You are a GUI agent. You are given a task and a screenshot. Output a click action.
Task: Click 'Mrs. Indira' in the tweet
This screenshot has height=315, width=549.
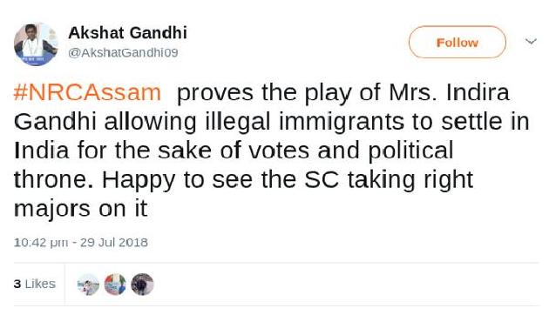pyautogui.click(x=449, y=92)
